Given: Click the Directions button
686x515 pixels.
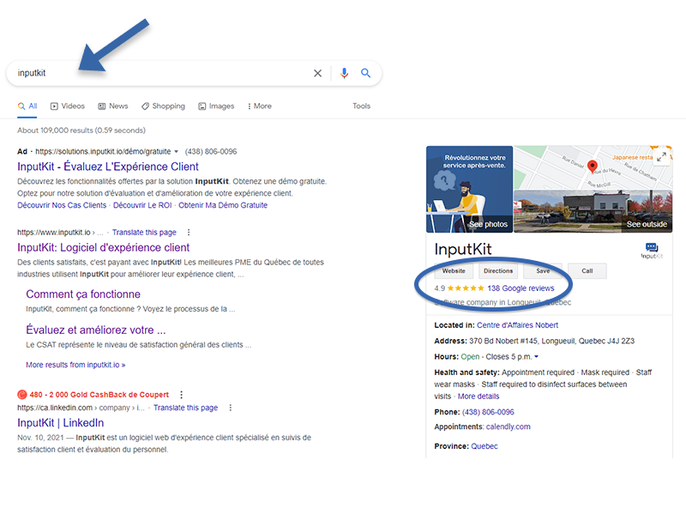Looking at the screenshot, I should [x=498, y=271].
